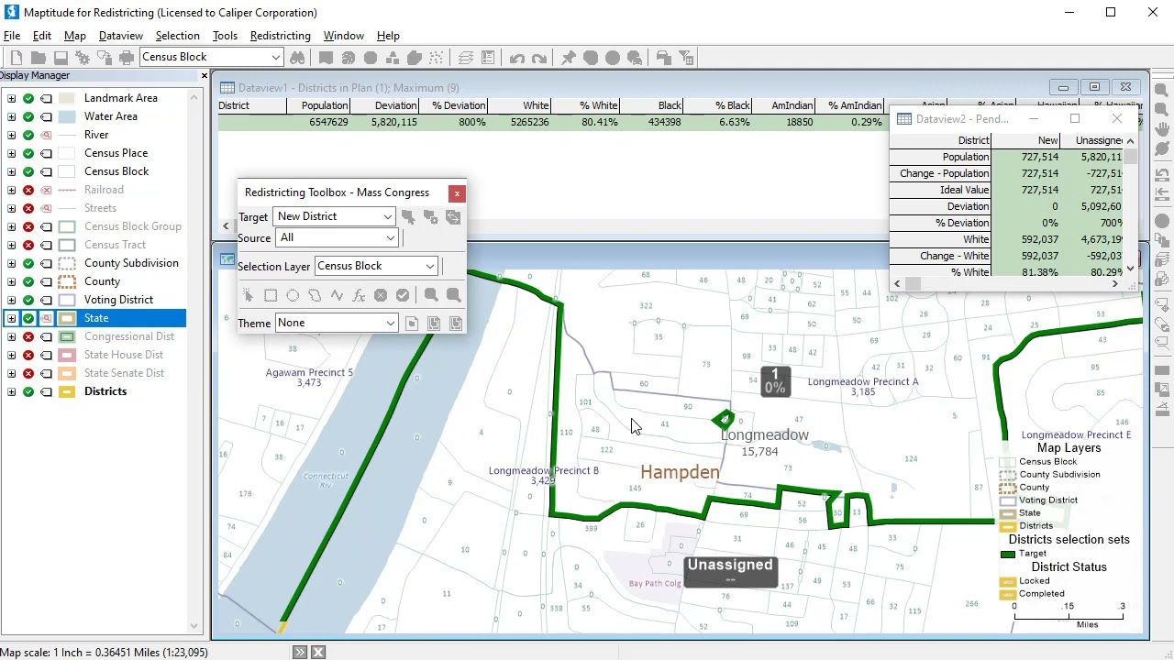Click the State House Dist pink style swatch

[x=67, y=355]
